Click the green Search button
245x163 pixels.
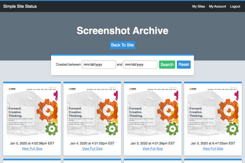click(x=167, y=64)
